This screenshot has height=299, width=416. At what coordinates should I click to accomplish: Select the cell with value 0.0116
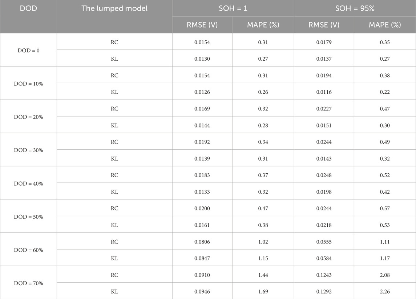tap(324, 92)
